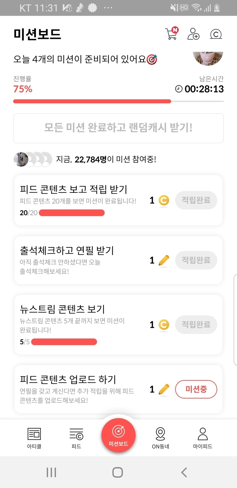
Task: Tap the coin icon on 뉴스트림 mission
Action: click(164, 325)
